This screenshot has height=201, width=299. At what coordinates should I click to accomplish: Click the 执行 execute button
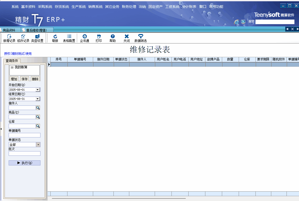click(24, 163)
